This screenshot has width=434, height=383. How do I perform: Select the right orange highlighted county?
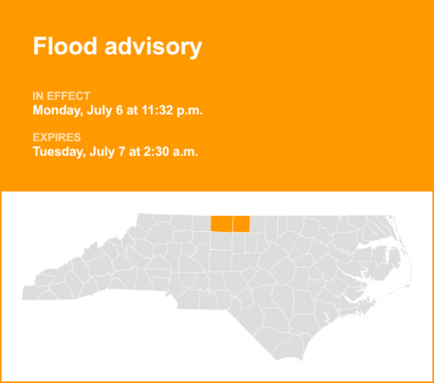tap(241, 224)
